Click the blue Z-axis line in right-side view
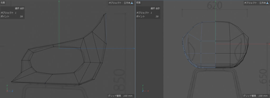 pos(97,48)
